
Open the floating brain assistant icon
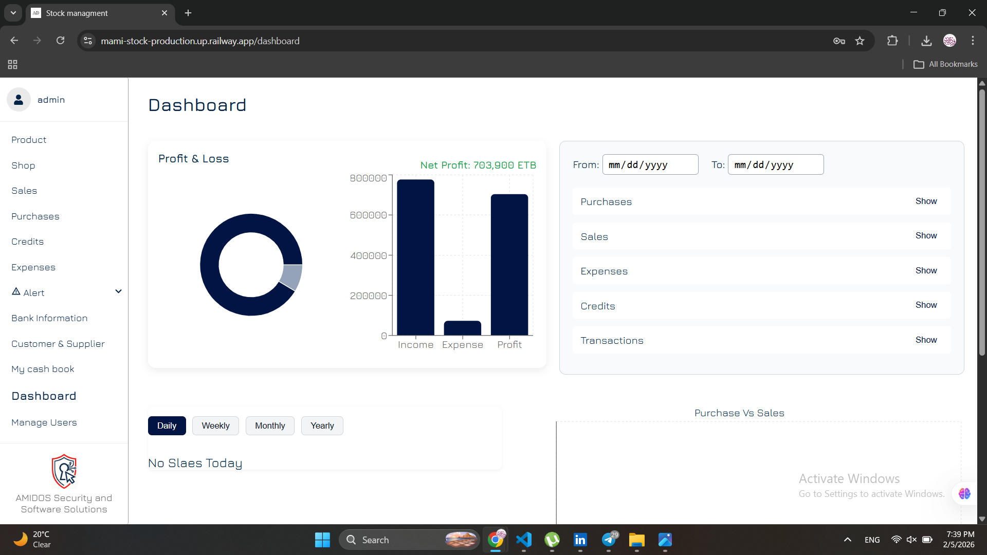964,494
